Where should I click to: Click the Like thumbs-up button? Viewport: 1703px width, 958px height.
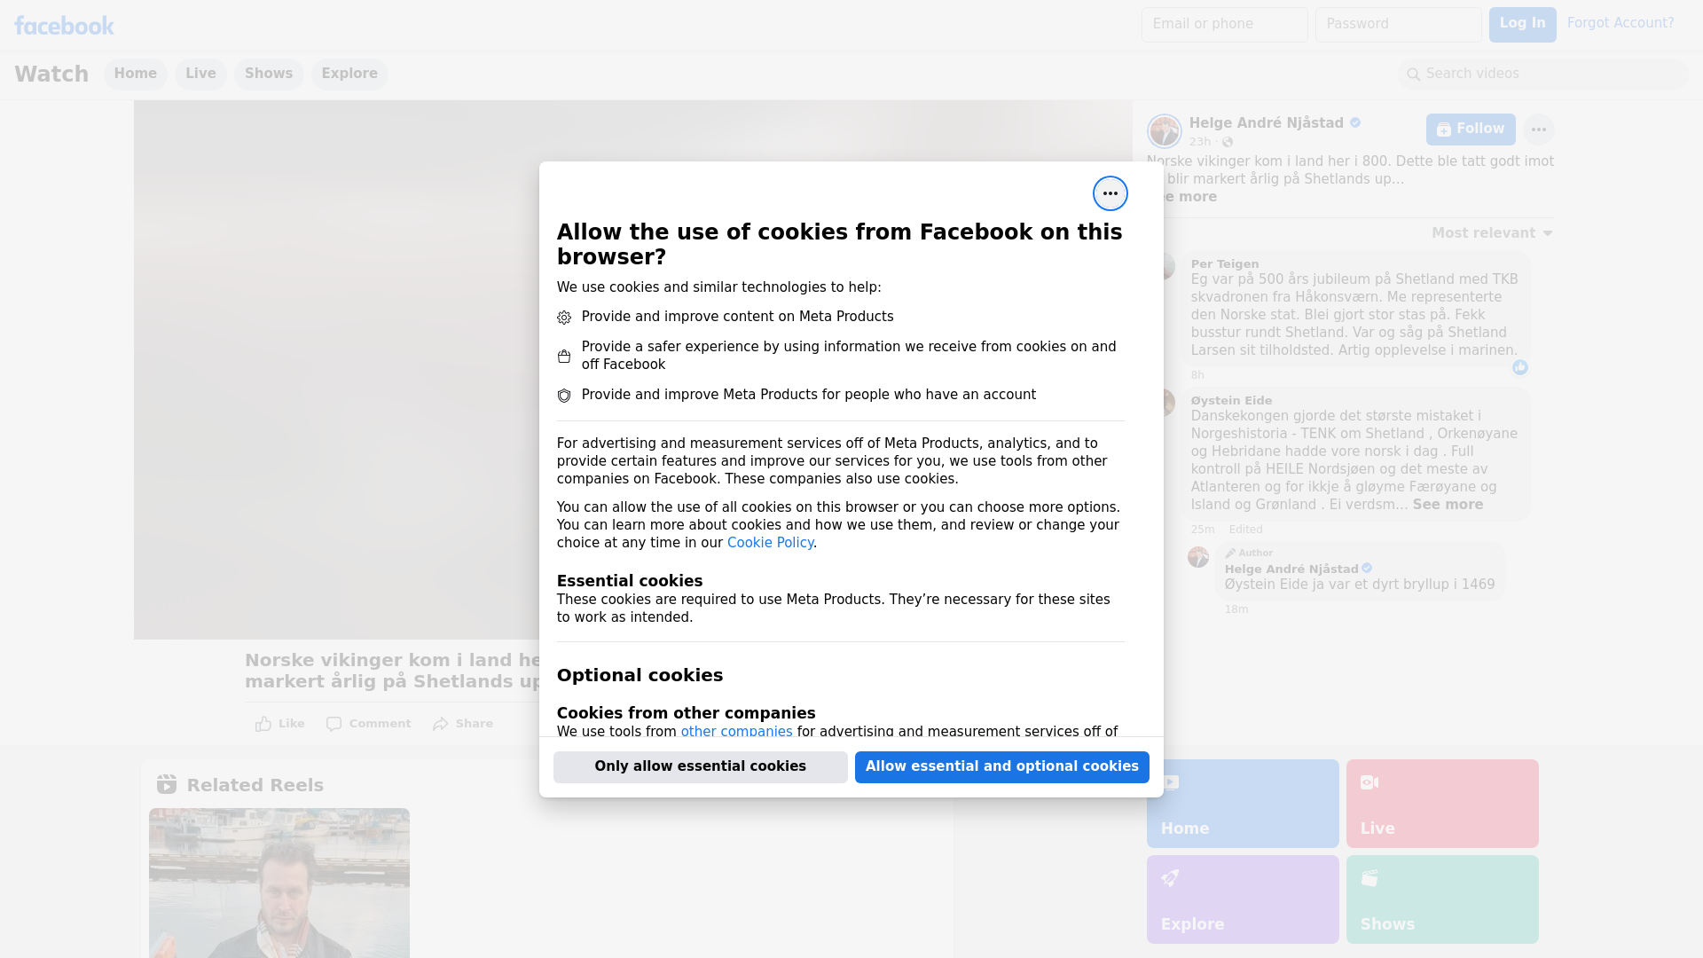pos(279,724)
